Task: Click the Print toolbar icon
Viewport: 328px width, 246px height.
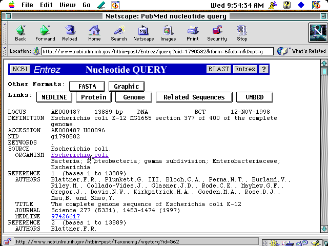Action: click(x=193, y=33)
